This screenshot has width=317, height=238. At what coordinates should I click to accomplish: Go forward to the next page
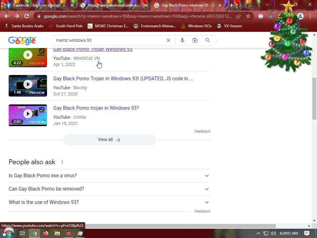pyautogui.click(x=17, y=16)
